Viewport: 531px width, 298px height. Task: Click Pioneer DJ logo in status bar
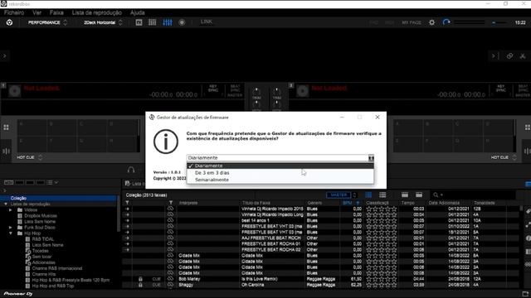(x=18, y=294)
